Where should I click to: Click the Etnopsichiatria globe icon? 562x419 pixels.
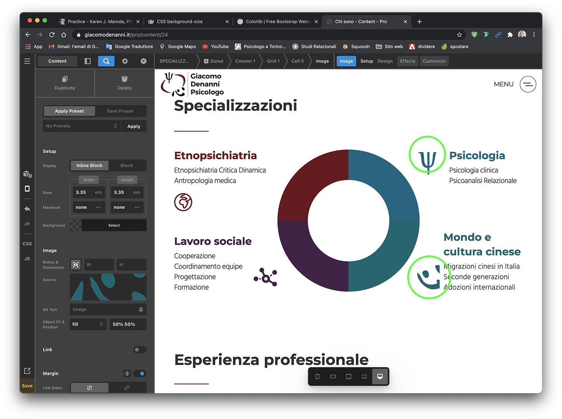click(x=183, y=202)
